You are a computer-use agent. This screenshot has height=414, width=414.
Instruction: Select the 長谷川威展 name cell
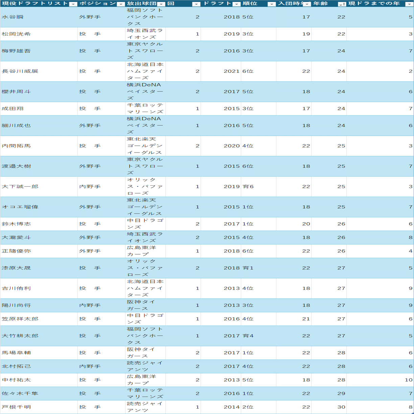tap(39, 71)
